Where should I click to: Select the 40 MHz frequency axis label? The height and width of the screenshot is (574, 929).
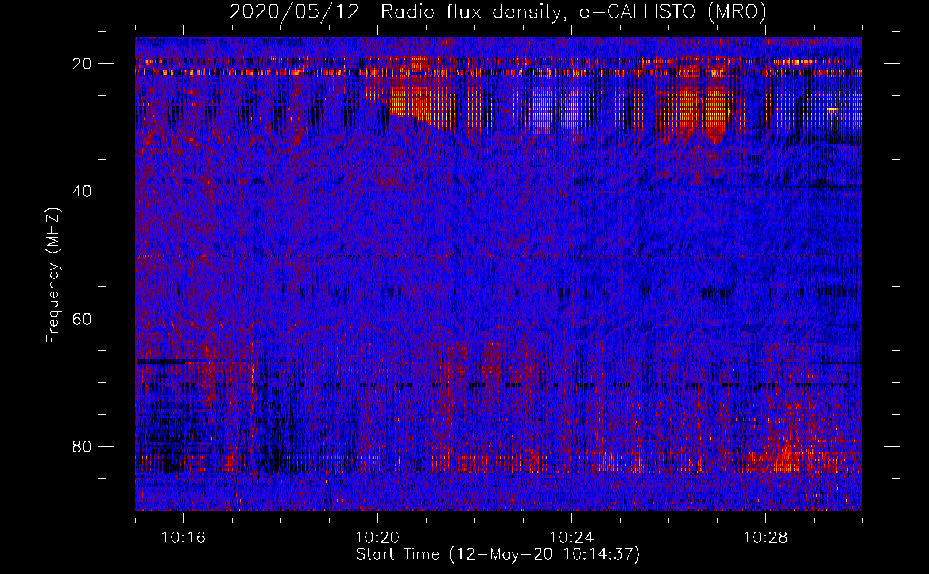(x=83, y=191)
